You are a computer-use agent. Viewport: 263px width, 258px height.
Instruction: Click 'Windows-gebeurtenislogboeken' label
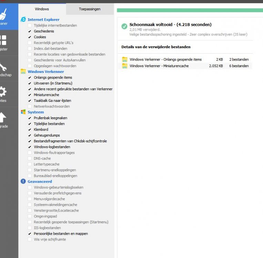59,187
